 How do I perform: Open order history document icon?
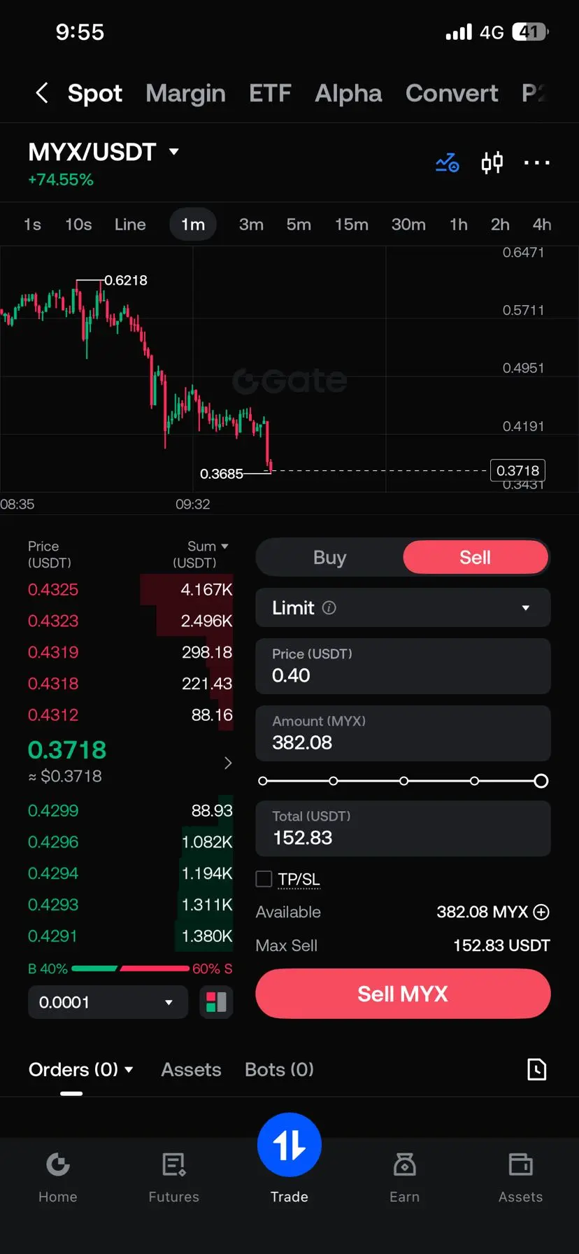(x=536, y=1069)
